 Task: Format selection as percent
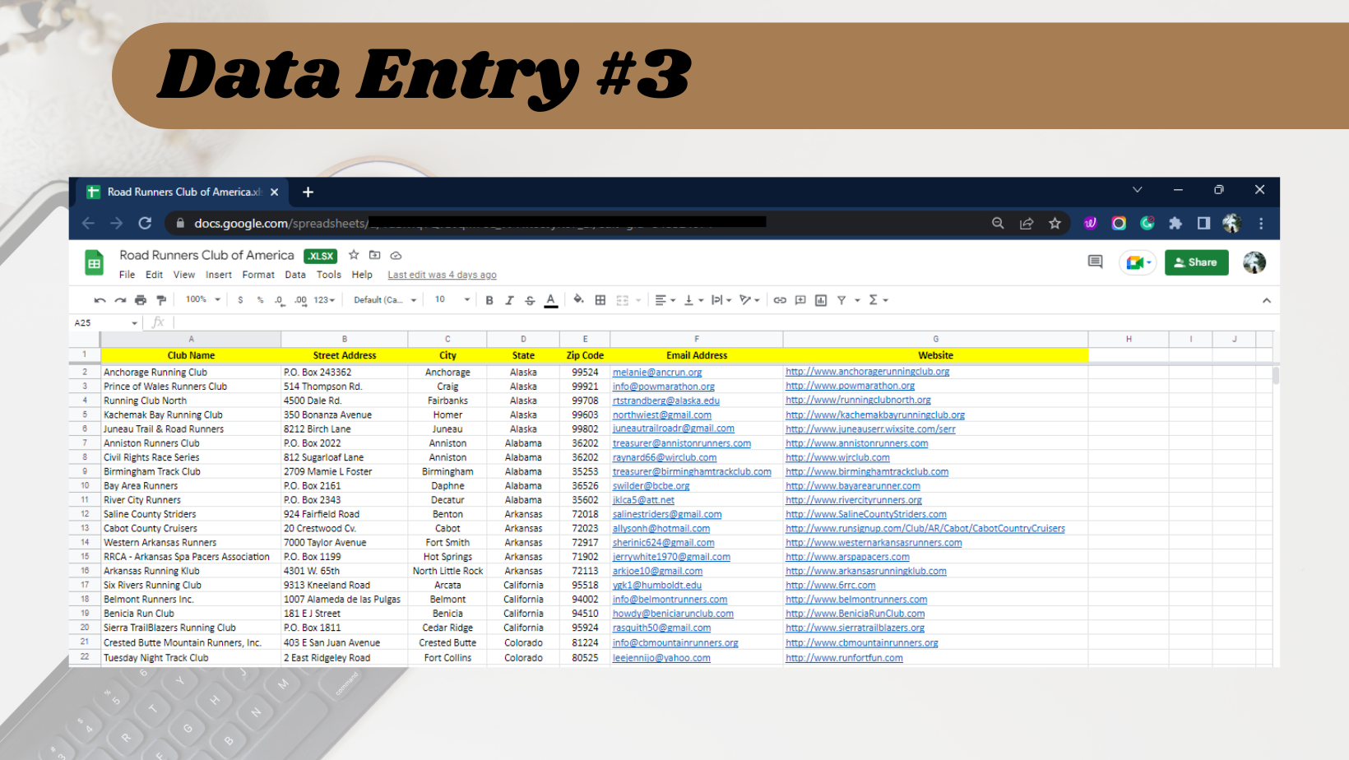260,300
